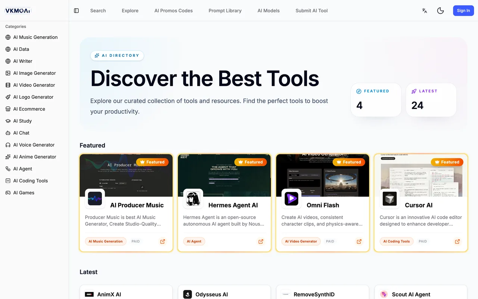Click the Scout AI Agent app icon
Image resolution: width=478 pixels, height=299 pixels.
click(x=384, y=295)
